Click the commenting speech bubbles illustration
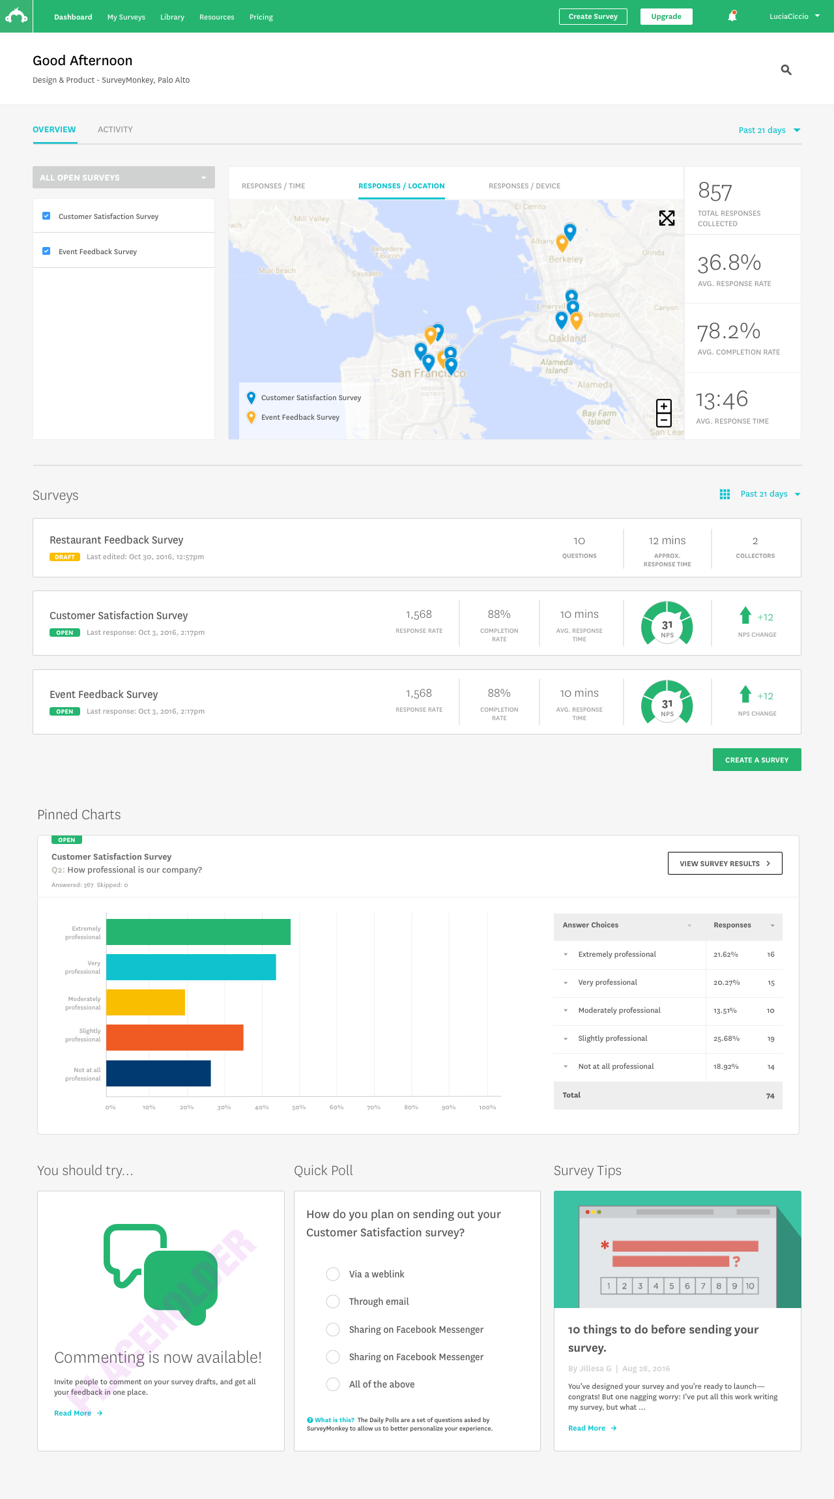The width and height of the screenshot is (834, 1499). coord(160,1274)
